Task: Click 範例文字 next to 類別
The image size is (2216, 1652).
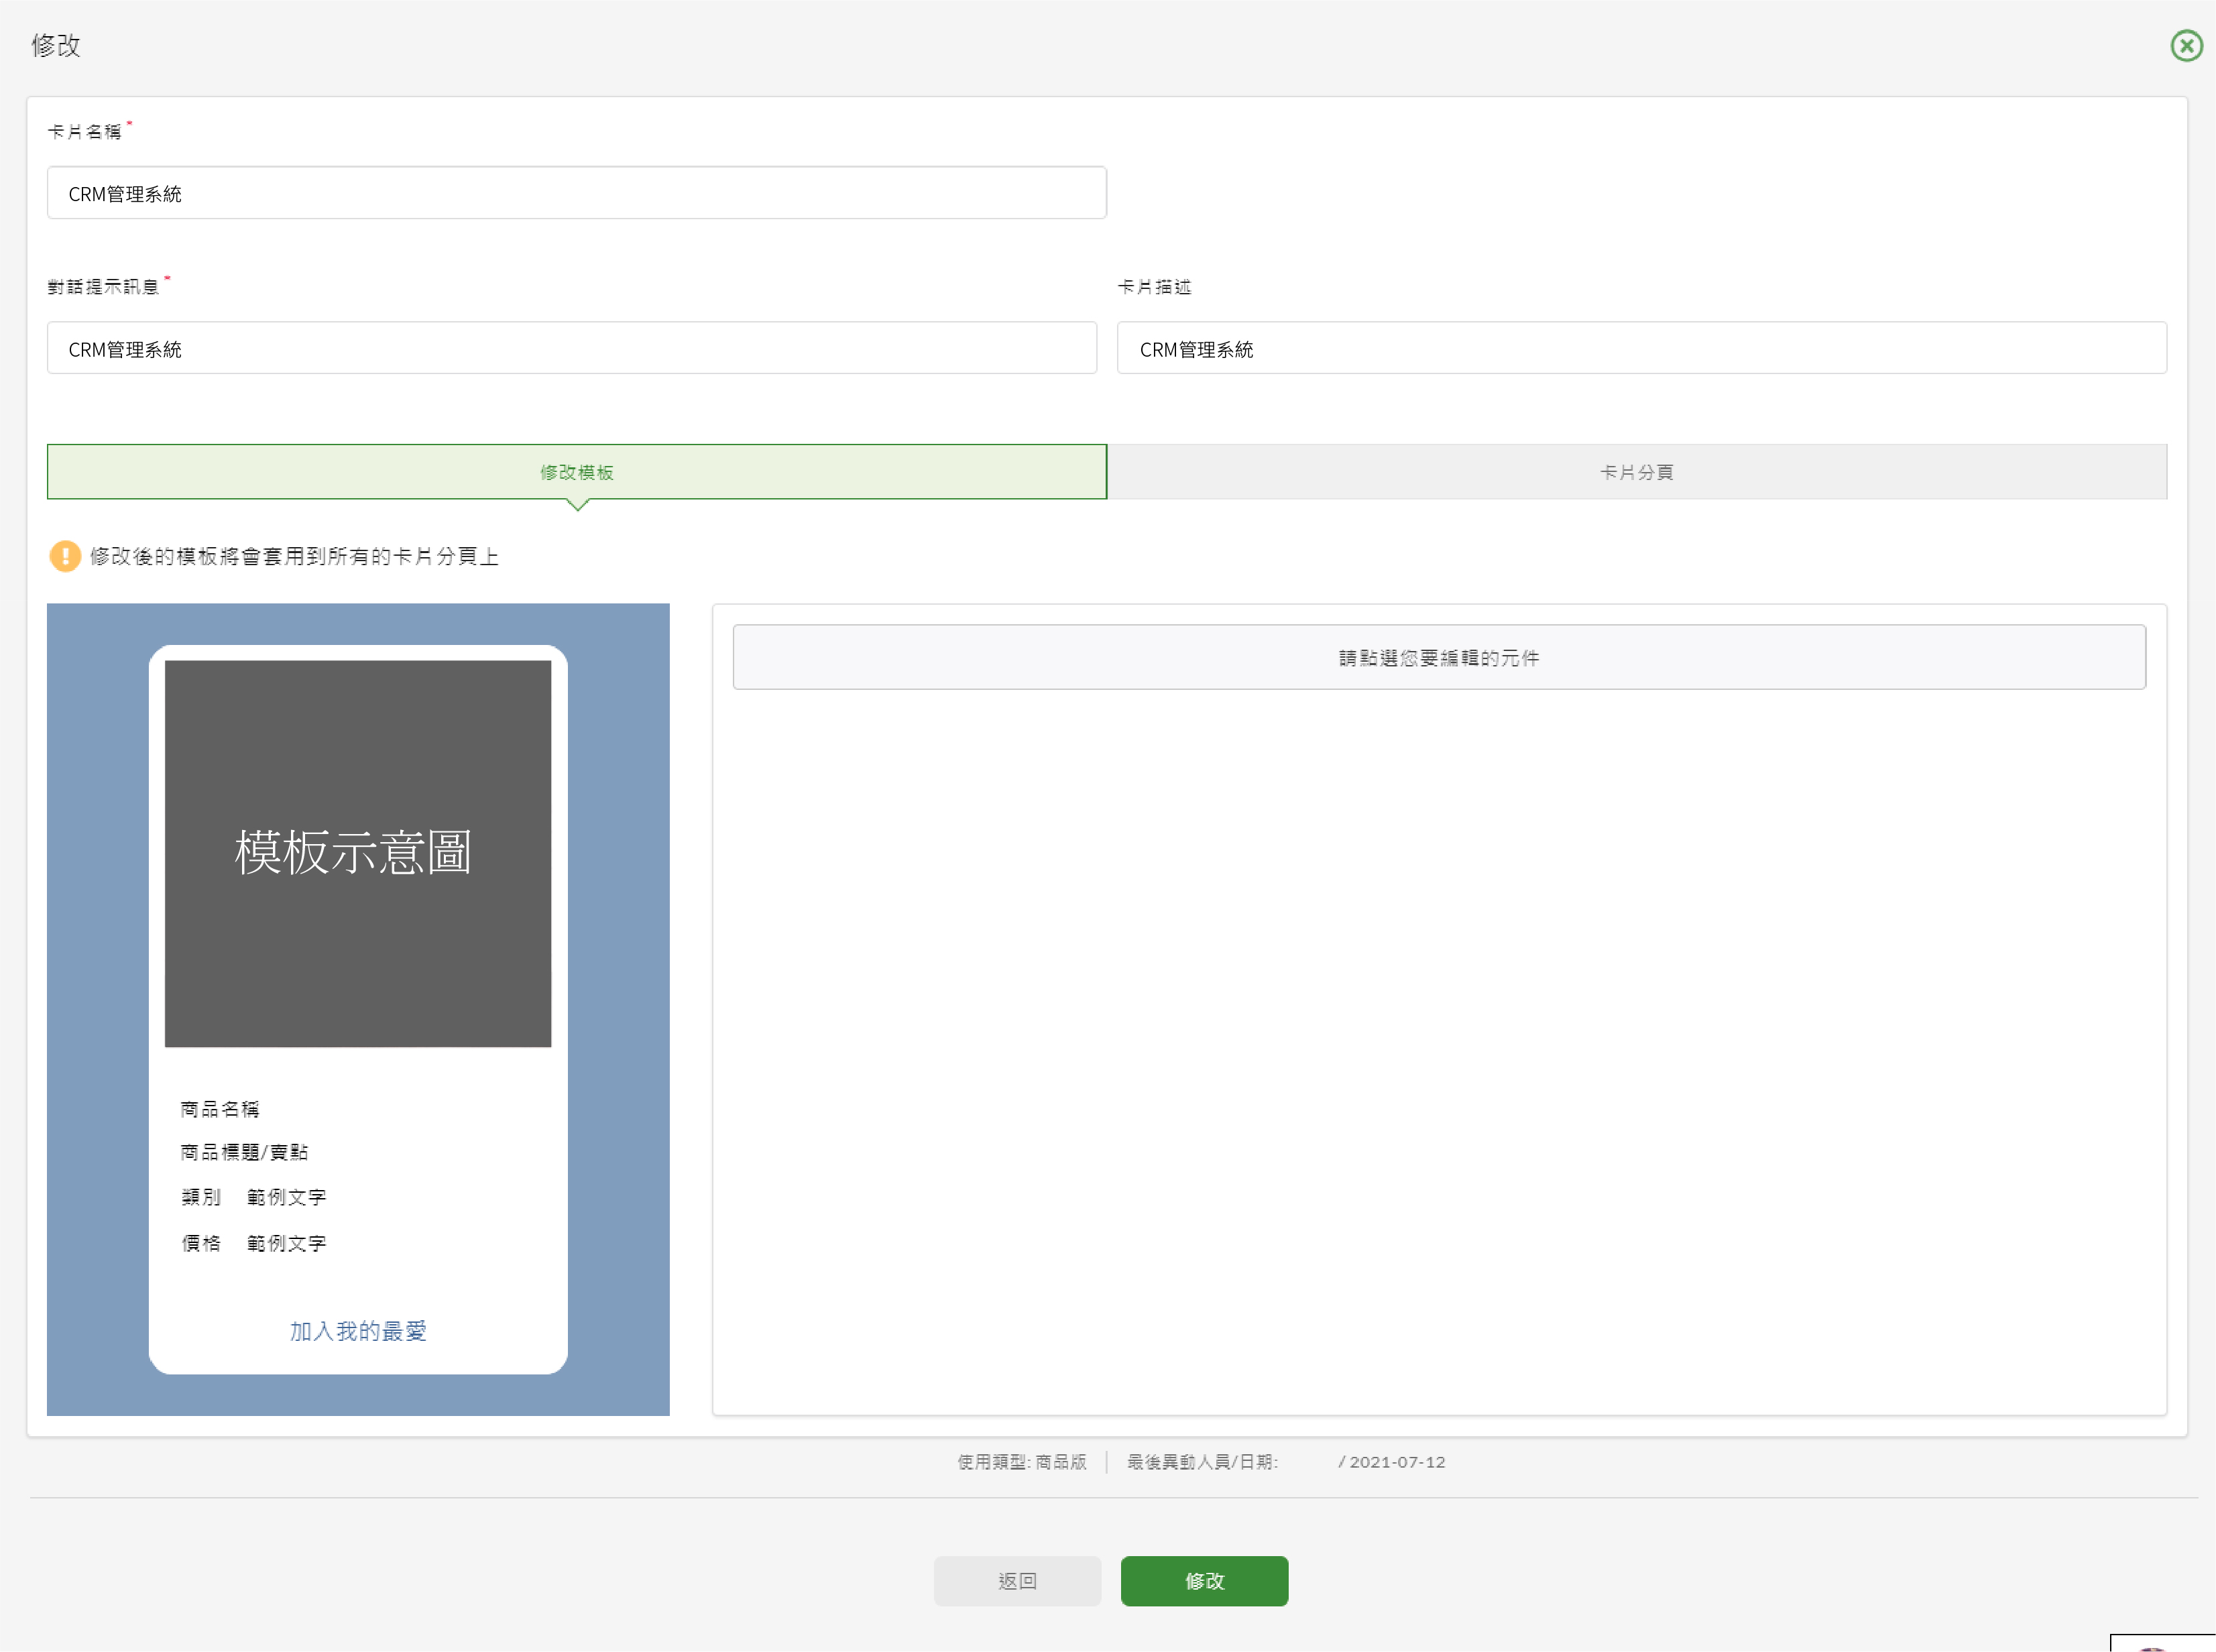Action: [x=286, y=1197]
